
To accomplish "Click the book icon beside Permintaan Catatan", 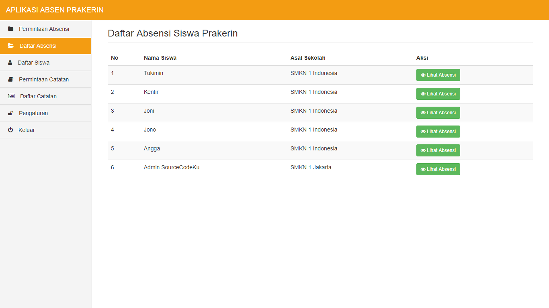I will (x=11, y=79).
